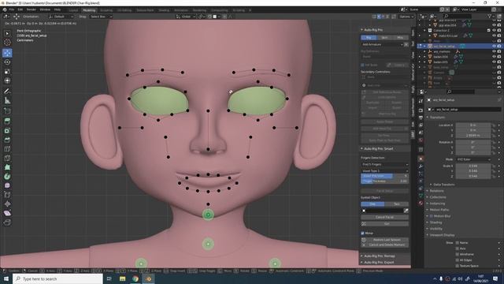504x284 pixels.
Task: Expand the Motion Paths section
Action: (439, 210)
